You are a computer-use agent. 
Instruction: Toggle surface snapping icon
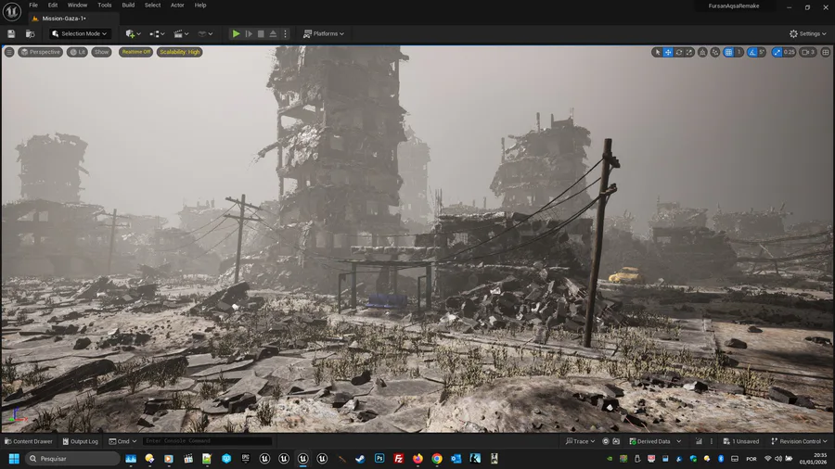[x=715, y=52]
